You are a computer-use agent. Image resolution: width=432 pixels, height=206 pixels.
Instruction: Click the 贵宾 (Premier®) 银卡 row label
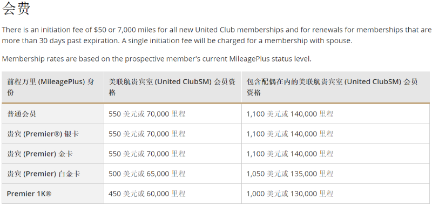tap(43, 134)
